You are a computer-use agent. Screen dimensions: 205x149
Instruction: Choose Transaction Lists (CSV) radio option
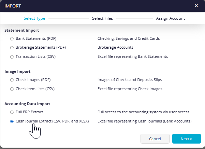coord(12,57)
